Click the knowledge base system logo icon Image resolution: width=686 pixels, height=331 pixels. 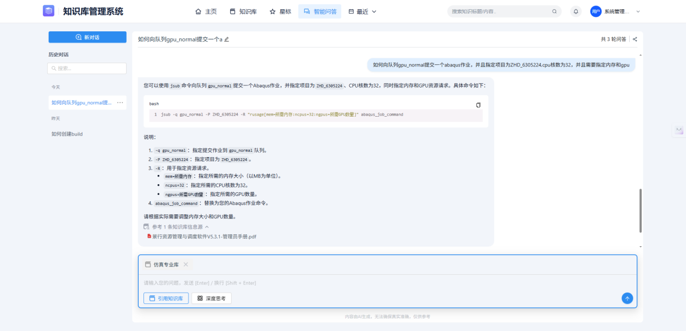[49, 11]
